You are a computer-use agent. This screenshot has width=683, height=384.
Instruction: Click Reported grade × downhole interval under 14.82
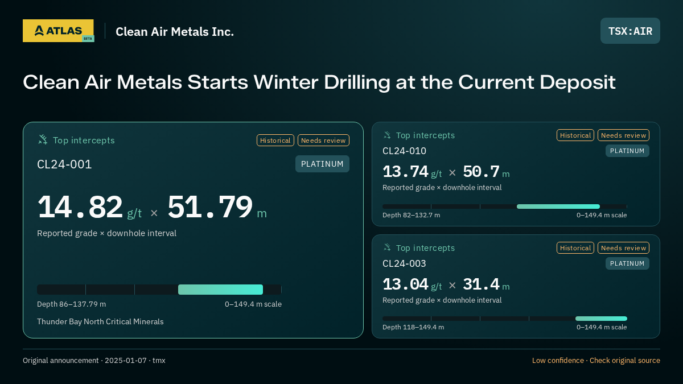tap(106, 233)
